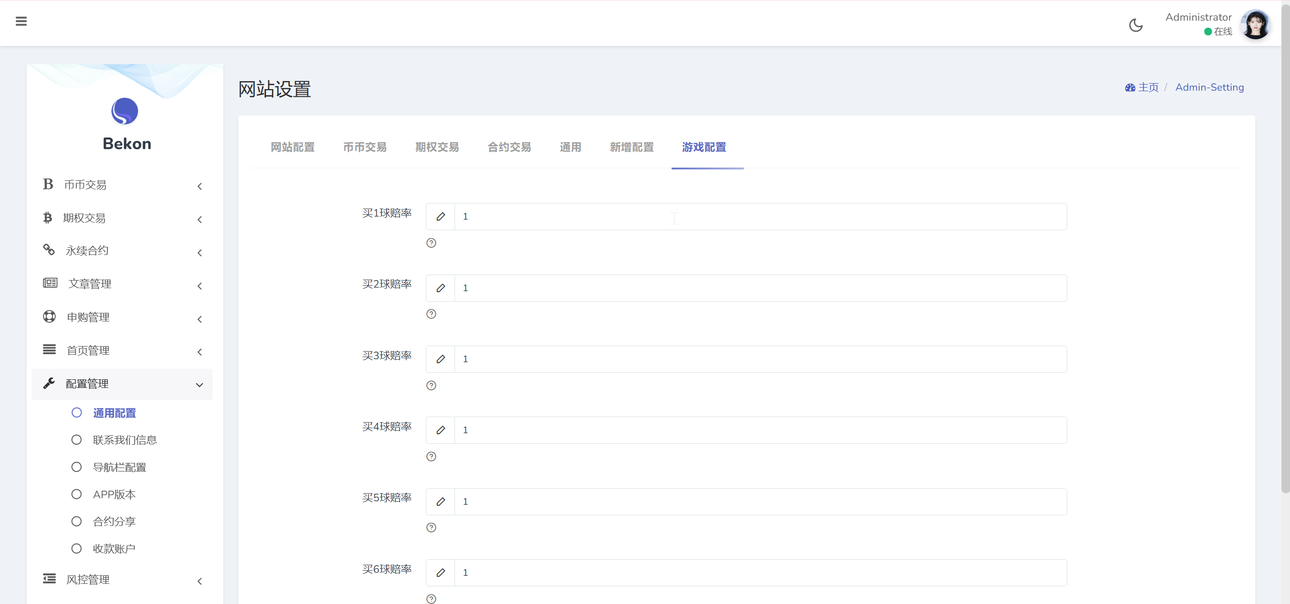
Task: Select the APP版本 radio item
Action: coord(114,494)
